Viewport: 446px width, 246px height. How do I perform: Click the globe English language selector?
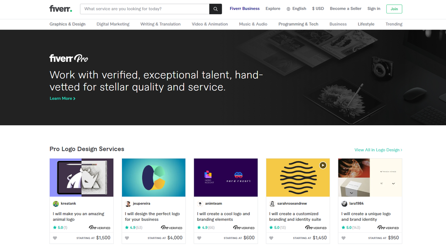(296, 9)
